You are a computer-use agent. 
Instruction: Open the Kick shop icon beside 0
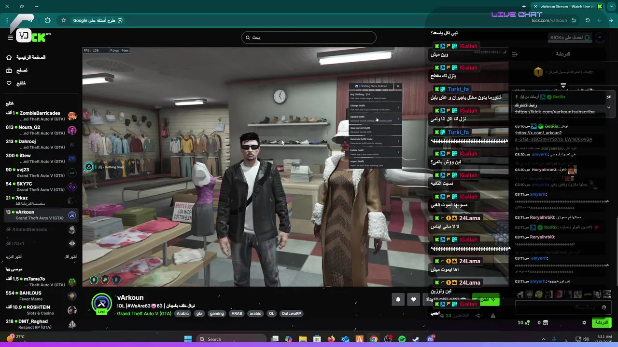tap(545, 322)
